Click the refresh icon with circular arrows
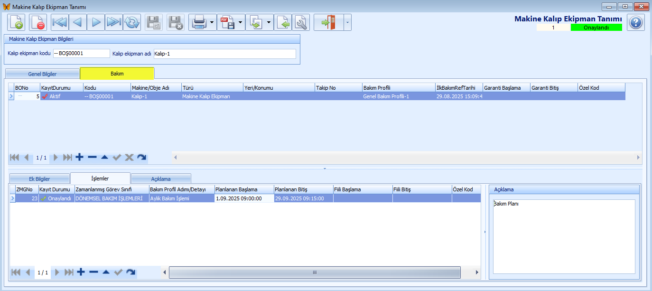The image size is (652, 291). pyautogui.click(x=132, y=22)
